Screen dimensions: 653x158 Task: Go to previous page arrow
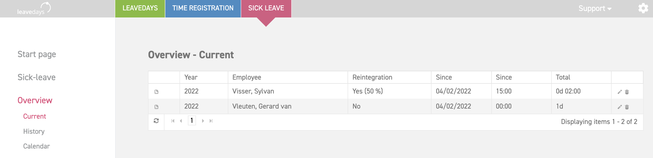[x=181, y=121]
